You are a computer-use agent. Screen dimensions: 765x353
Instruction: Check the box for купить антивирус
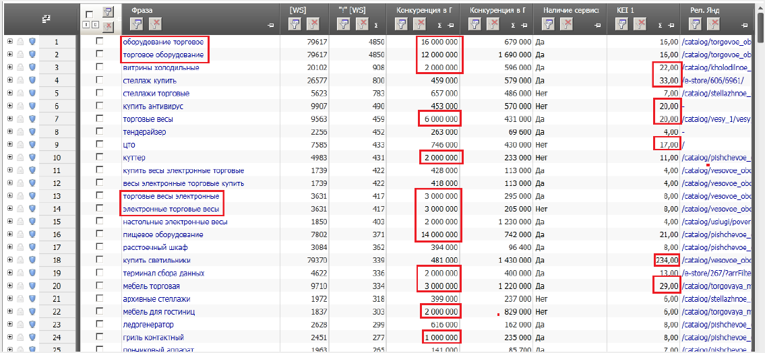pos(100,106)
